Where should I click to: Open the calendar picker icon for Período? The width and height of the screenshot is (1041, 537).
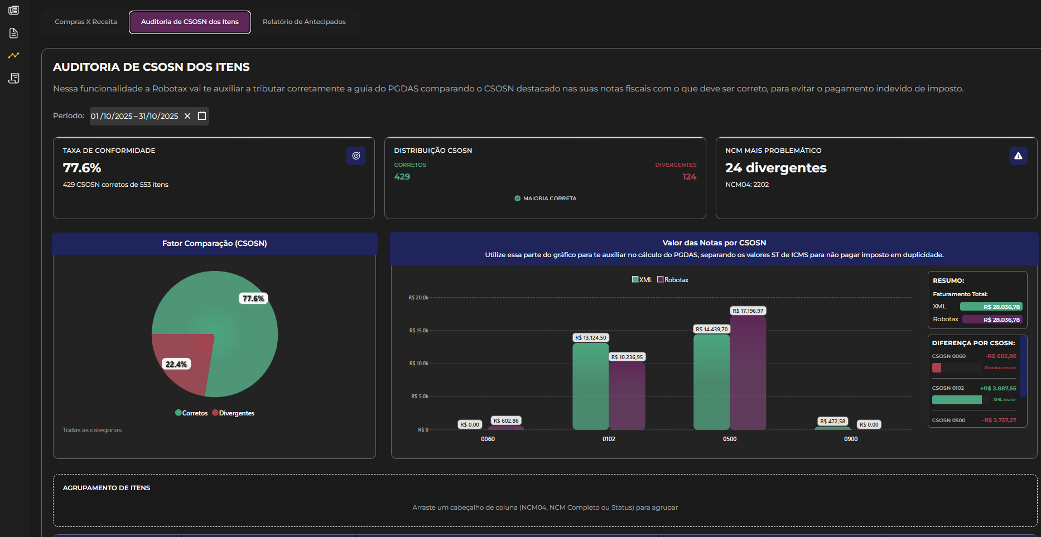click(202, 116)
